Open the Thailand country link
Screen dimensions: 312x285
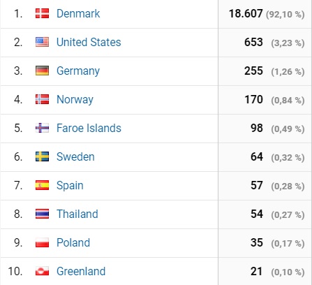77,214
